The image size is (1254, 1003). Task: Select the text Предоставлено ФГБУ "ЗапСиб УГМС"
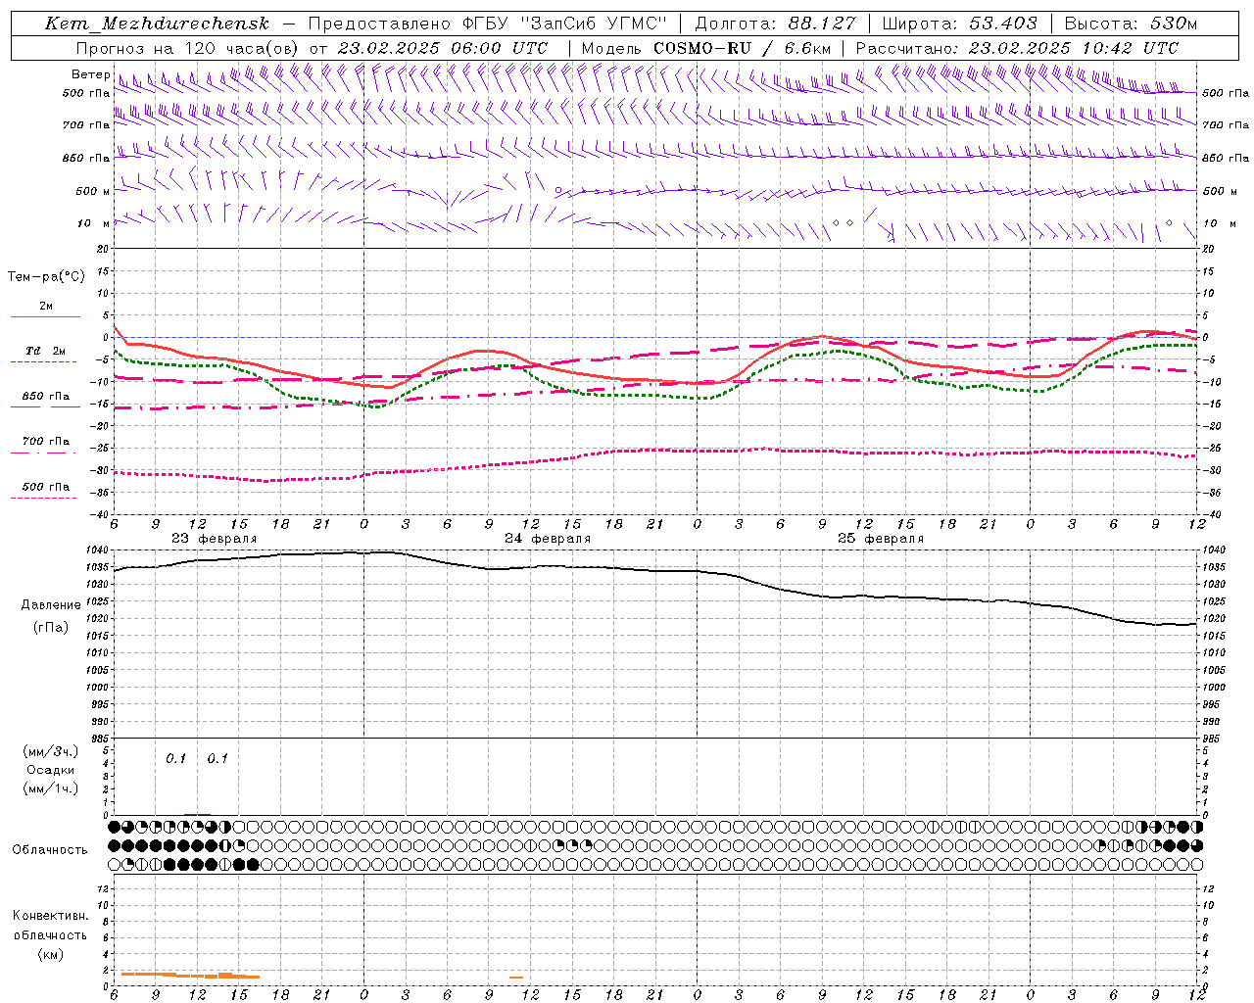(487, 24)
